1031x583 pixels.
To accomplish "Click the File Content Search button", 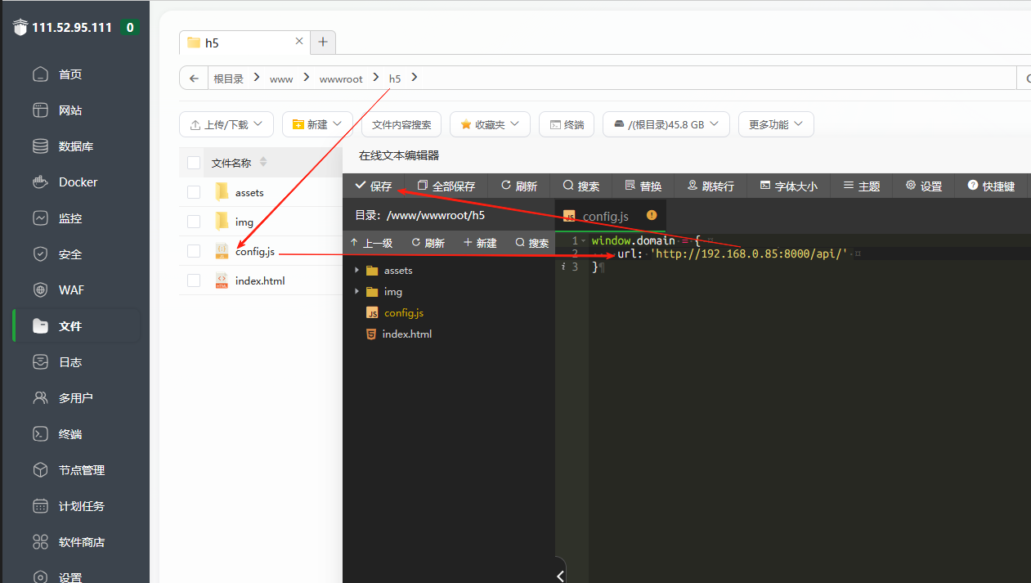I will pyautogui.click(x=401, y=124).
